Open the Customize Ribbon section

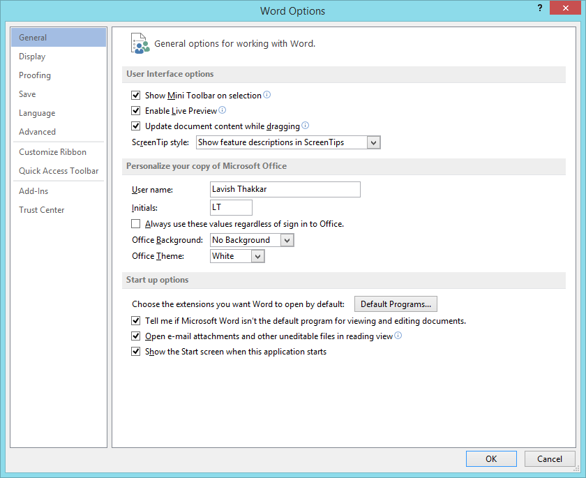53,152
